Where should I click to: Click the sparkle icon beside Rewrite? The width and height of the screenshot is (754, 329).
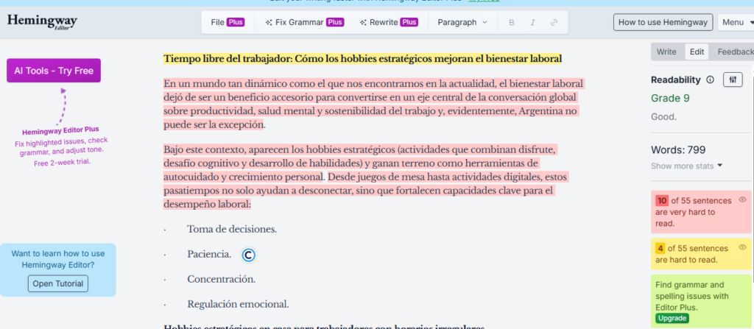click(x=363, y=23)
